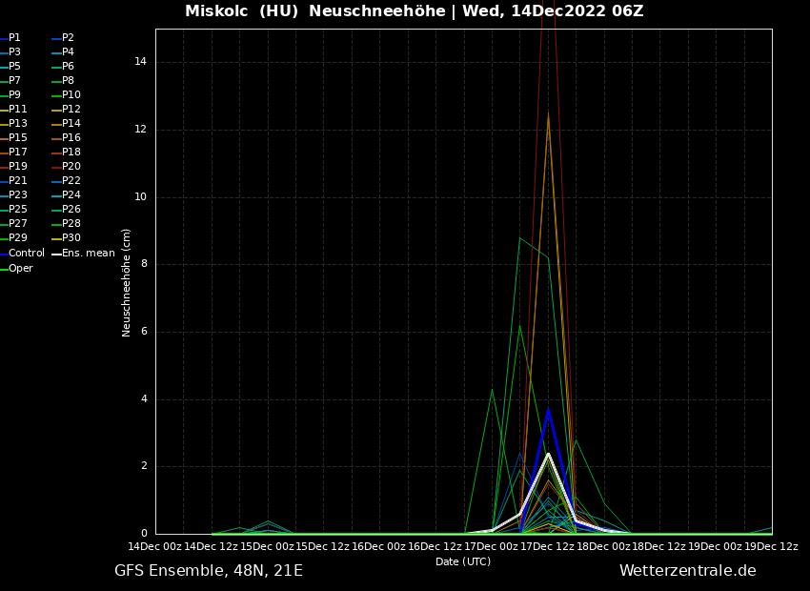Click the white ensemble mean peak

(548, 455)
